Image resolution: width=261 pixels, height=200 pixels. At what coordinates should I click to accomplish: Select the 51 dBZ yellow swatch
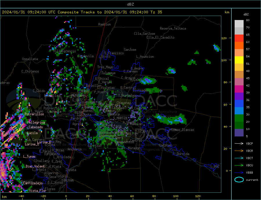click(239, 60)
